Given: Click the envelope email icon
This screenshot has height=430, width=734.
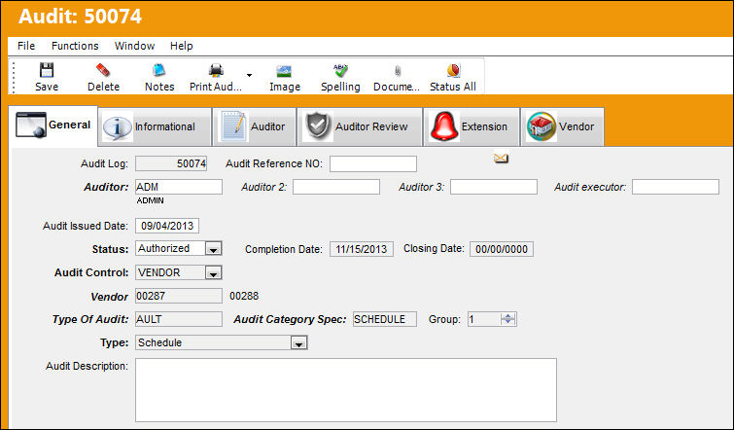Looking at the screenshot, I should 501,158.
